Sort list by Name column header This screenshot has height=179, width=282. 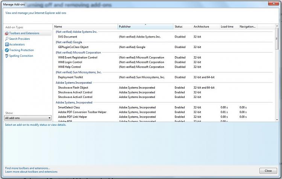pos(85,27)
